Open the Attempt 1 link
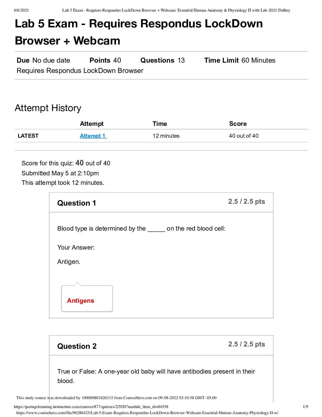Viewport: 322px width, 417px height. (93, 136)
